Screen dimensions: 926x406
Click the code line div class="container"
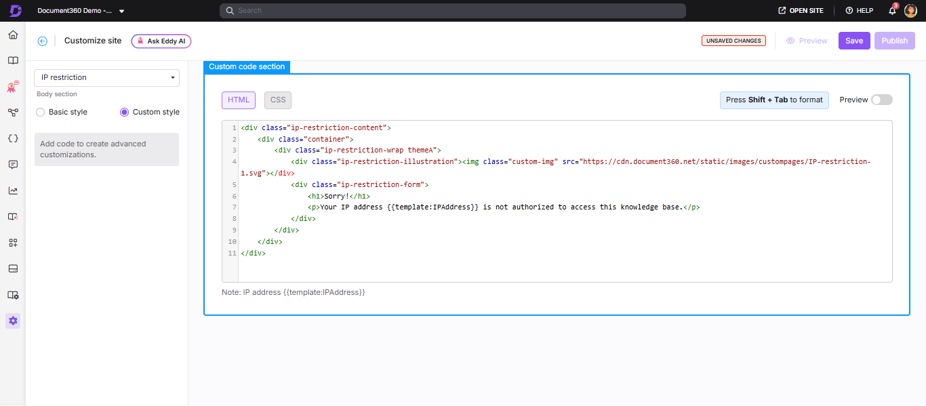coord(306,139)
